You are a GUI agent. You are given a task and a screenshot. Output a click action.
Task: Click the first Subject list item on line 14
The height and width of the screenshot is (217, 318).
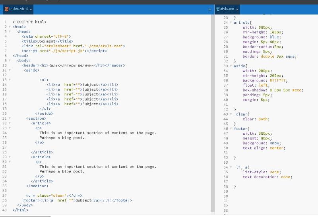point(82,85)
